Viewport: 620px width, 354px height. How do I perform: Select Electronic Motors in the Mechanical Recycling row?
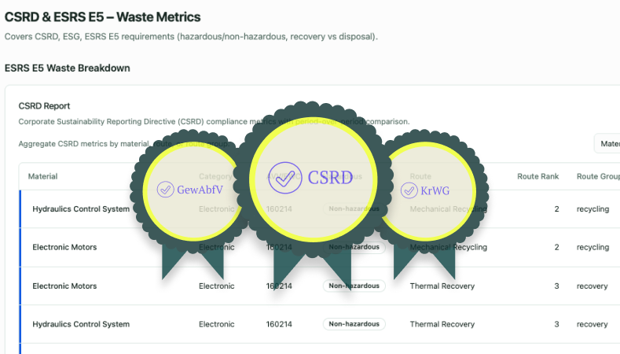pos(64,247)
